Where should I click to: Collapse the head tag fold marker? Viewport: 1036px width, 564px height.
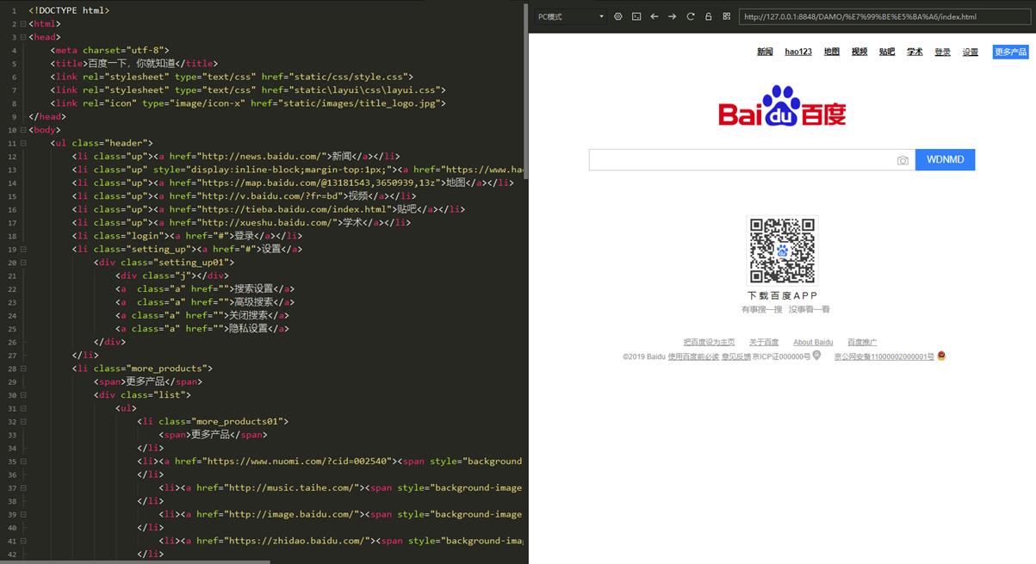click(22, 37)
